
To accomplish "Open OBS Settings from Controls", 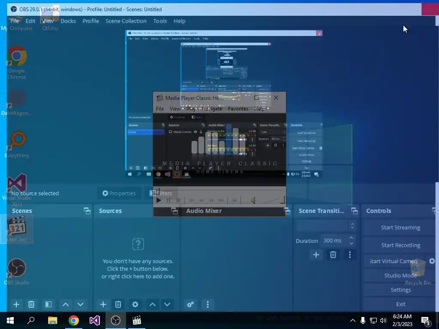I will point(400,290).
